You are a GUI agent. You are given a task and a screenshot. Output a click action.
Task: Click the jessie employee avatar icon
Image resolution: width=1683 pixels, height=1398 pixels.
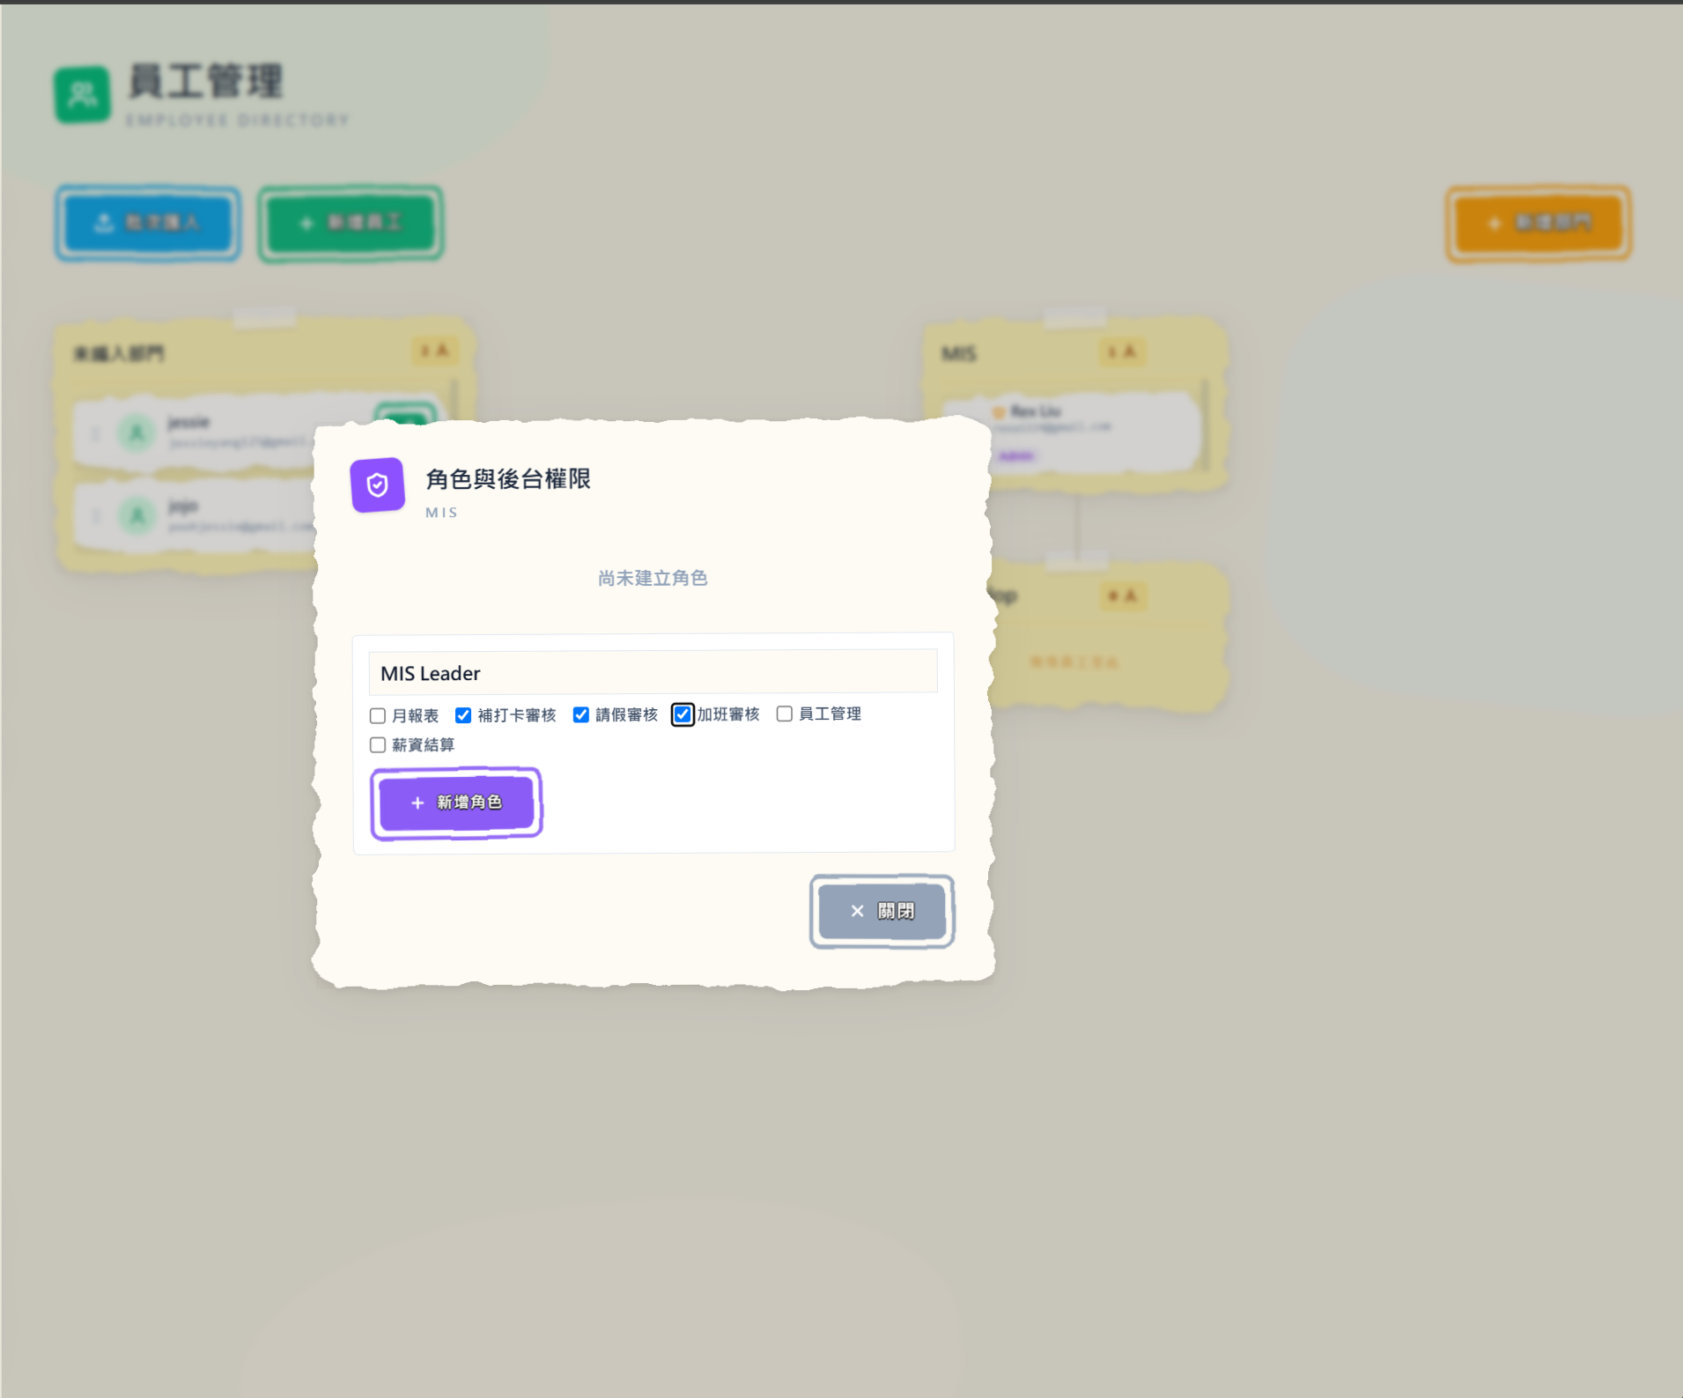click(x=137, y=433)
